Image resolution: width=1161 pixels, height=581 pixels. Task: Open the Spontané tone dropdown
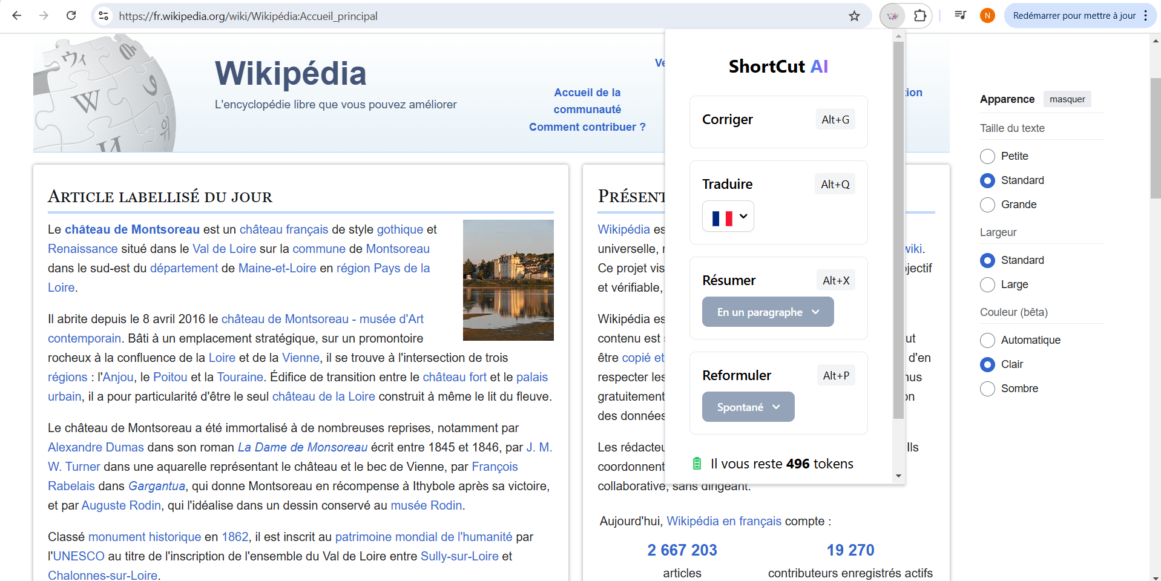[748, 407]
